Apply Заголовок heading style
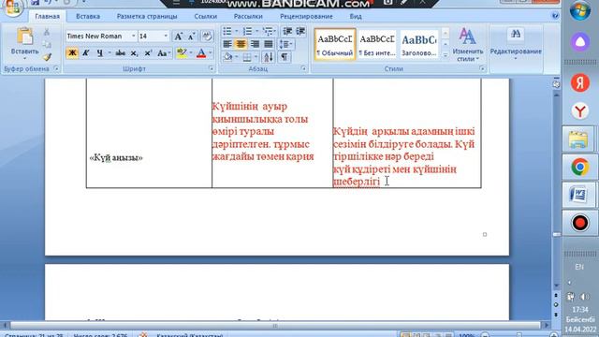Viewport: 599px width, 337px height. (418, 44)
